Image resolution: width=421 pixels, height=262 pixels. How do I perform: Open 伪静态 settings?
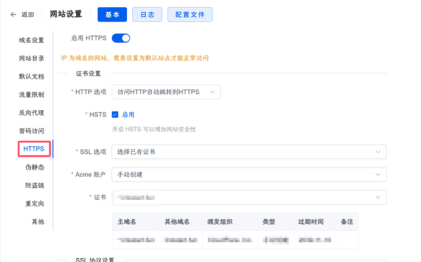tap(35, 167)
